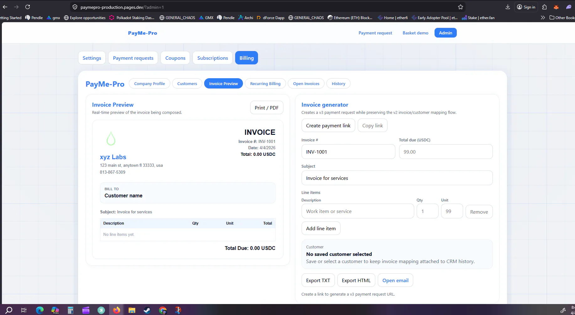The image size is (575, 315).
Task: Open the Polkadot Staking Dashboard bookmark
Action: point(132,18)
